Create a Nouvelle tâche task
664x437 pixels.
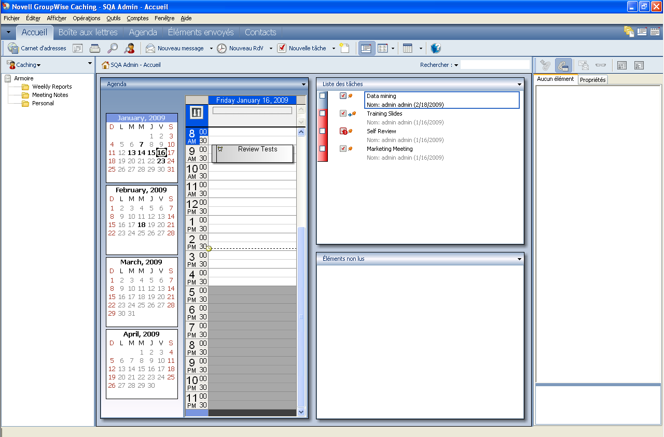click(x=302, y=48)
